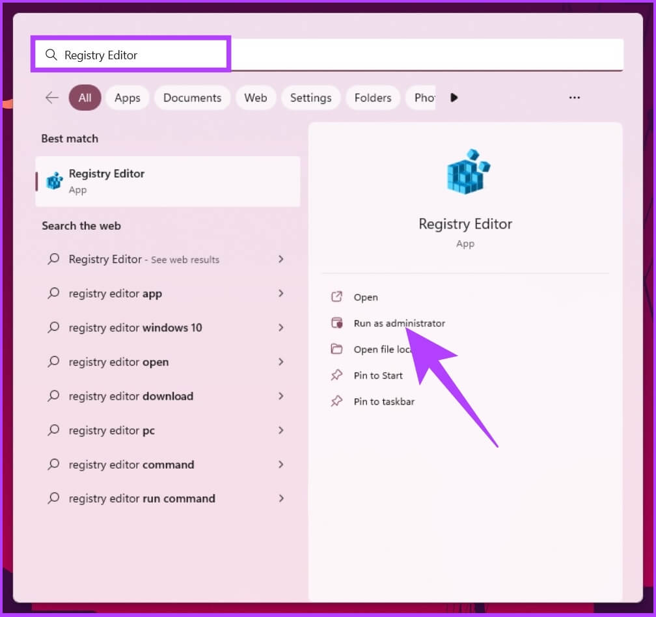Expand chevron for 'registry editor open'
This screenshot has width=656, height=617.
280,362
